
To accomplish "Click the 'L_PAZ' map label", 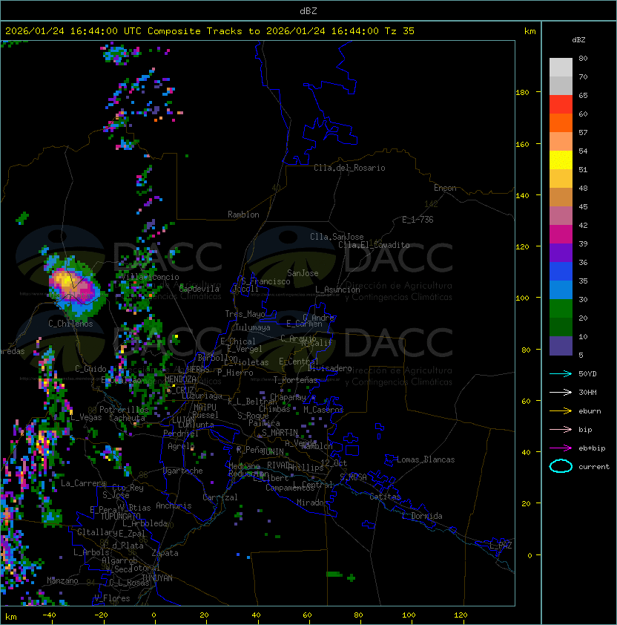I will click(x=501, y=546).
